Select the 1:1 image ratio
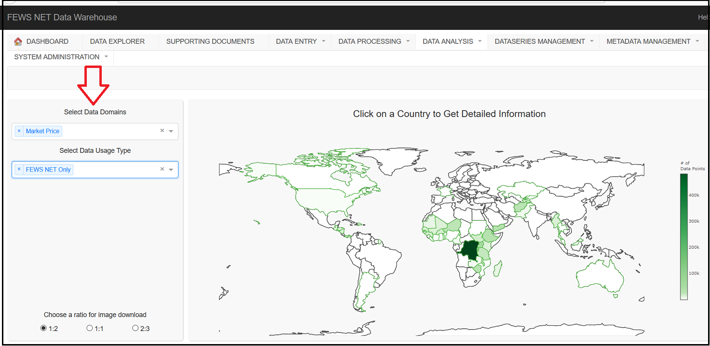The image size is (710, 346). pyautogui.click(x=89, y=328)
